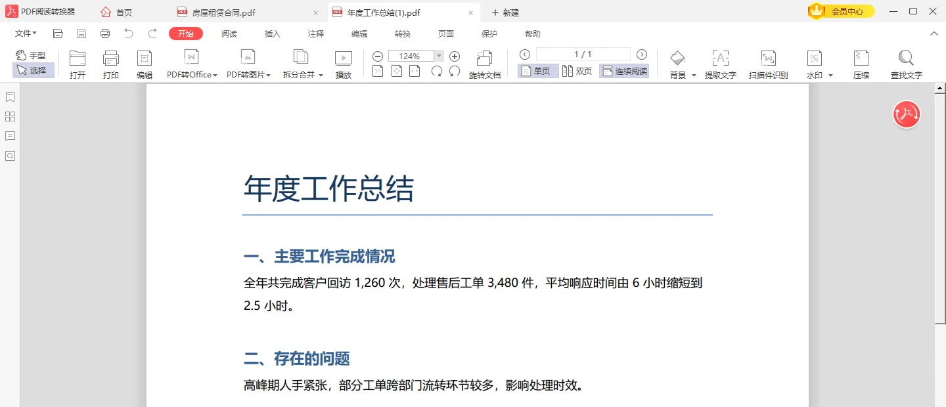Close the 年度工作总结(1).pdf tab
Screen dimensions: 946x407
coord(470,12)
